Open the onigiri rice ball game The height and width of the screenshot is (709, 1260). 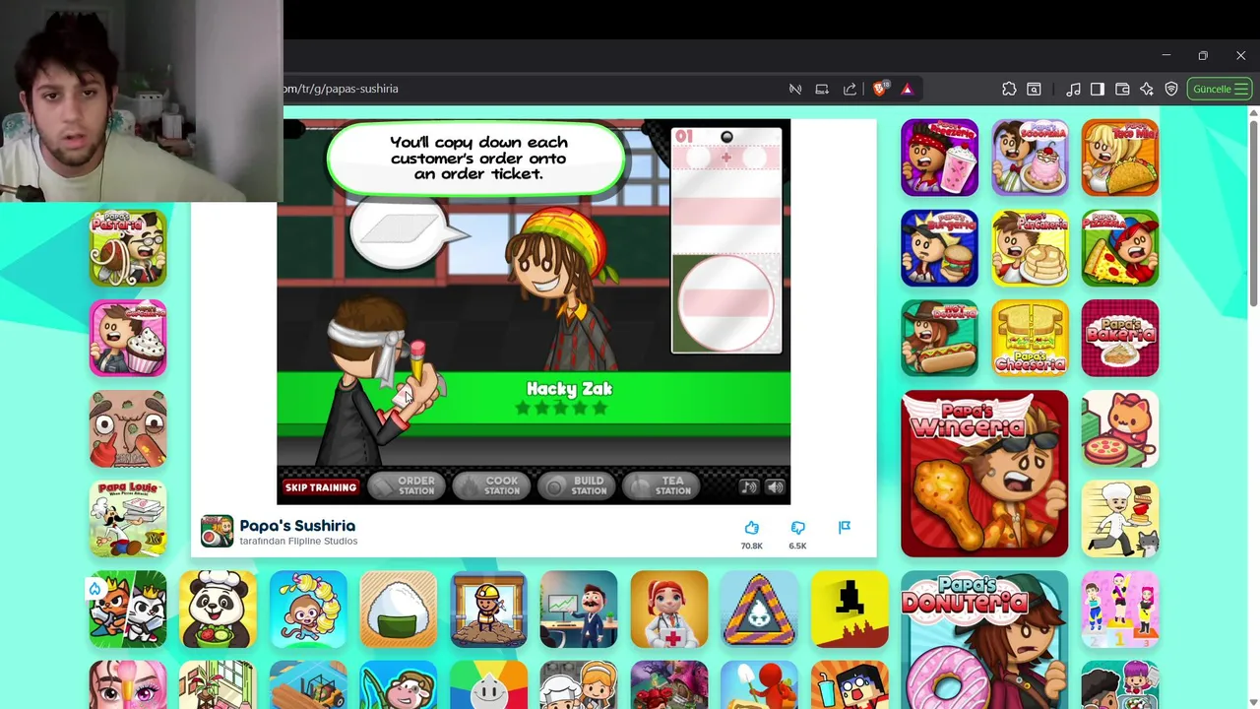(x=399, y=610)
